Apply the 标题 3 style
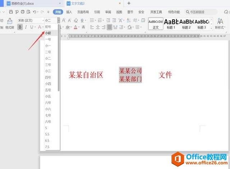 click(202, 24)
